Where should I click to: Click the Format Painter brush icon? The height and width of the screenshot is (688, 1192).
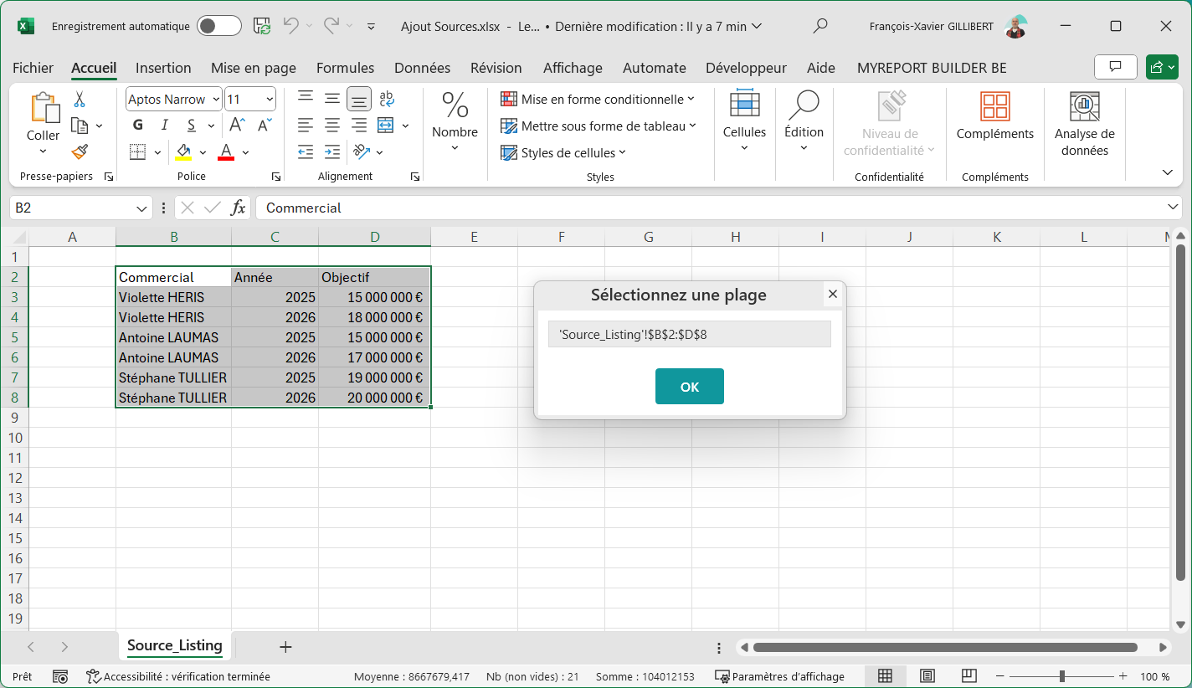click(80, 152)
